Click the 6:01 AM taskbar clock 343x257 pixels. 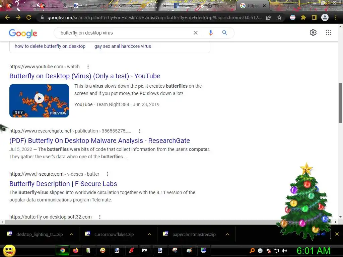point(314,251)
